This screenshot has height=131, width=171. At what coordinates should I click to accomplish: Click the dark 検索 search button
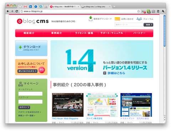coord(148,25)
